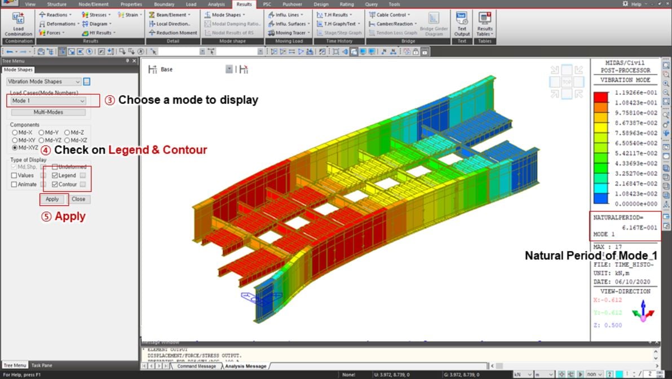The image size is (672, 379).
Task: Expand the T.H Graph/Text dropdown
Action: (359, 24)
